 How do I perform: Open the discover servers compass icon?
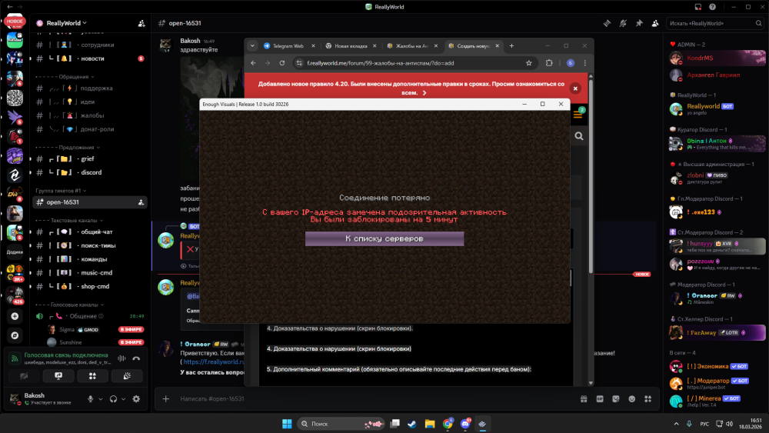[15, 335]
